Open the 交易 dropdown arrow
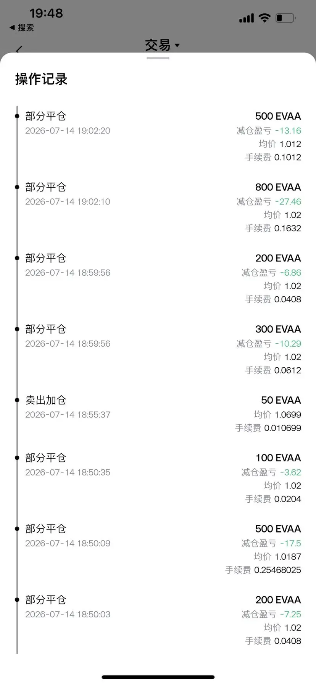Image resolution: width=316 pixels, height=685 pixels. coord(177,45)
